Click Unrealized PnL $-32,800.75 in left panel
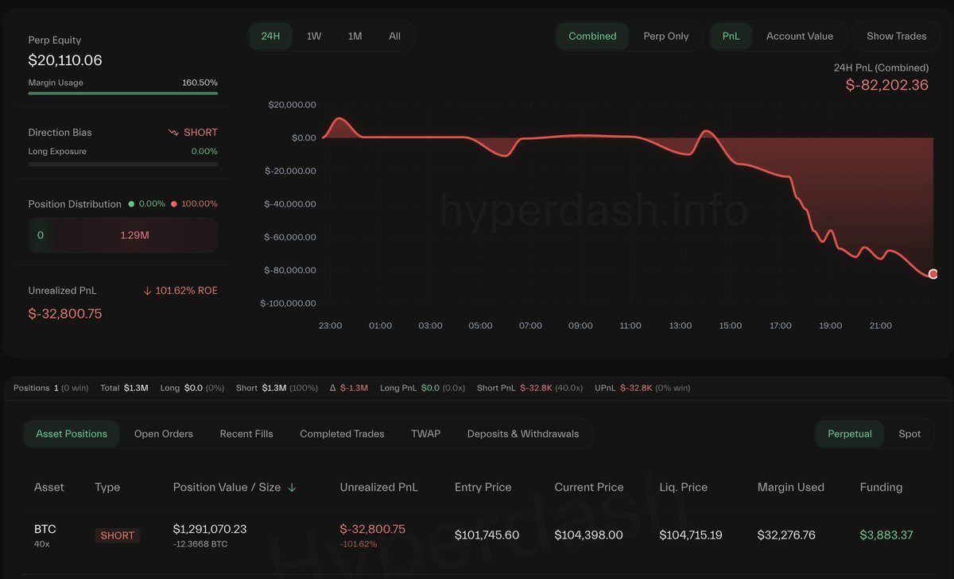 [65, 314]
